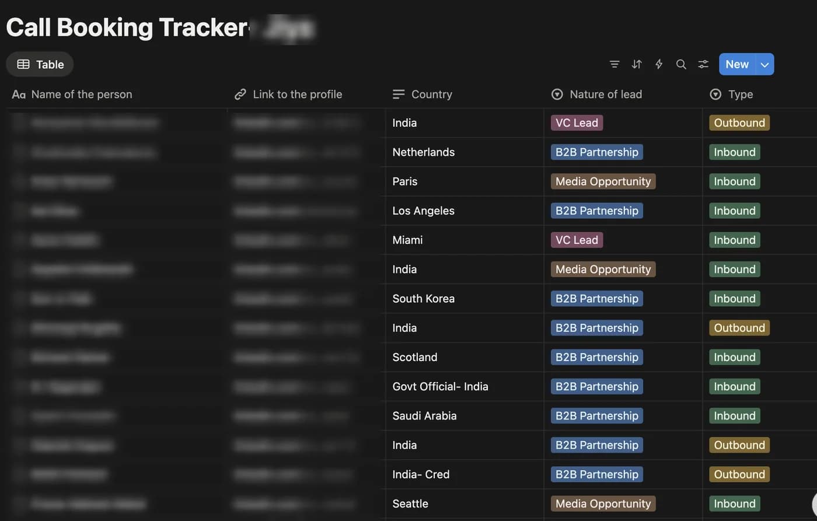
Task: Select the India- Cred country cell
Action: click(465, 474)
